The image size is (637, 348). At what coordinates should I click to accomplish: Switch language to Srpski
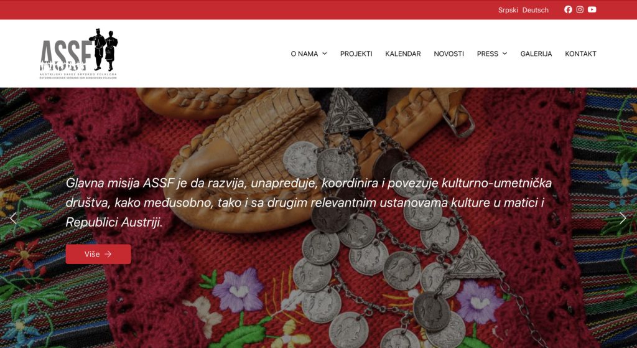508,10
